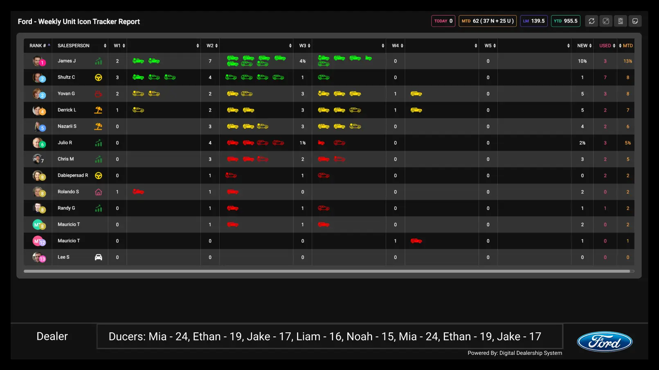Click rank 12 Mauricio T's red car in W4
This screenshot has height=370, width=659.
(x=416, y=241)
